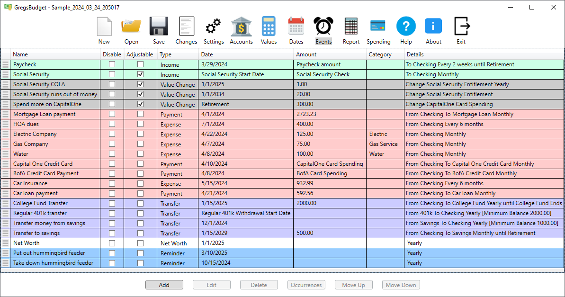Click the Details column header
Screen dimensions: 565x297
pos(484,54)
